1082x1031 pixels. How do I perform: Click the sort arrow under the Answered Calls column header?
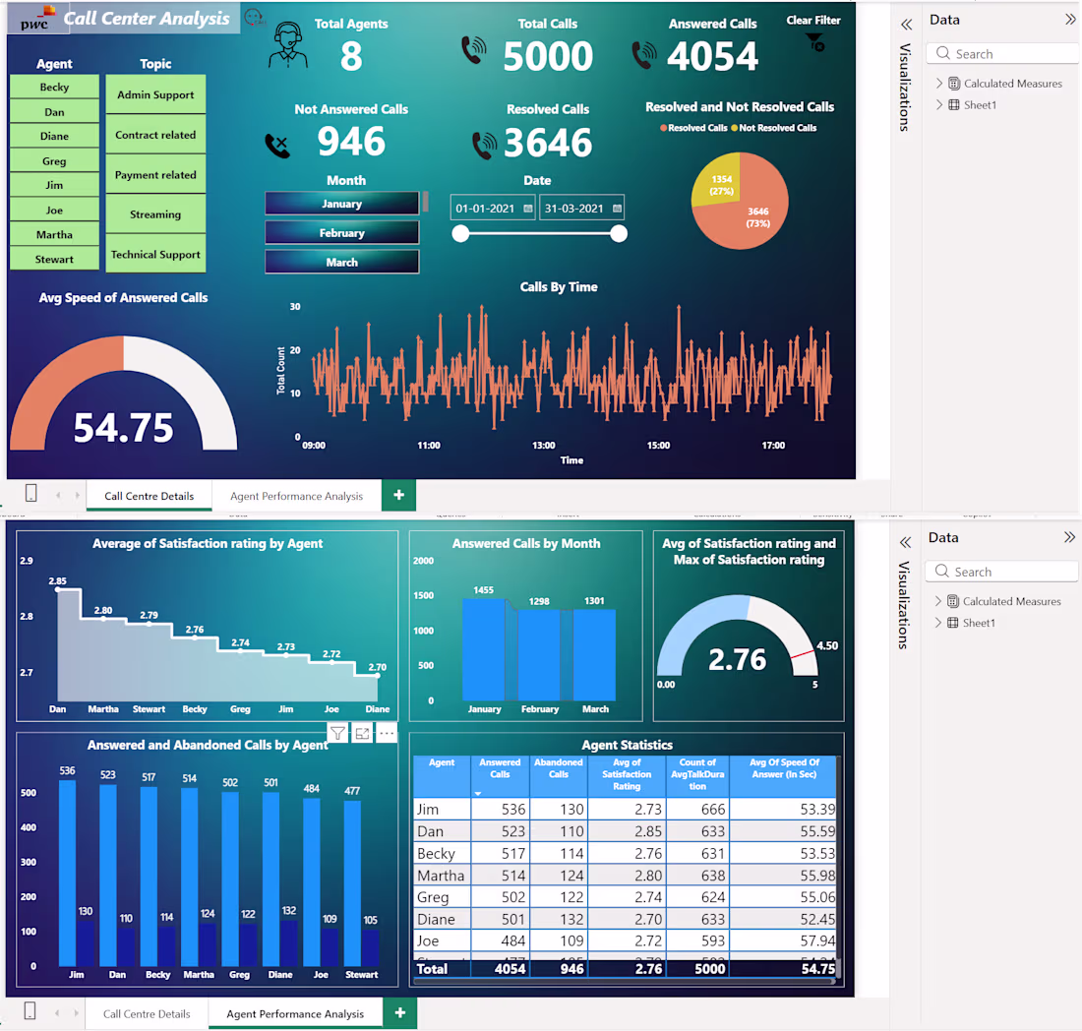[477, 794]
